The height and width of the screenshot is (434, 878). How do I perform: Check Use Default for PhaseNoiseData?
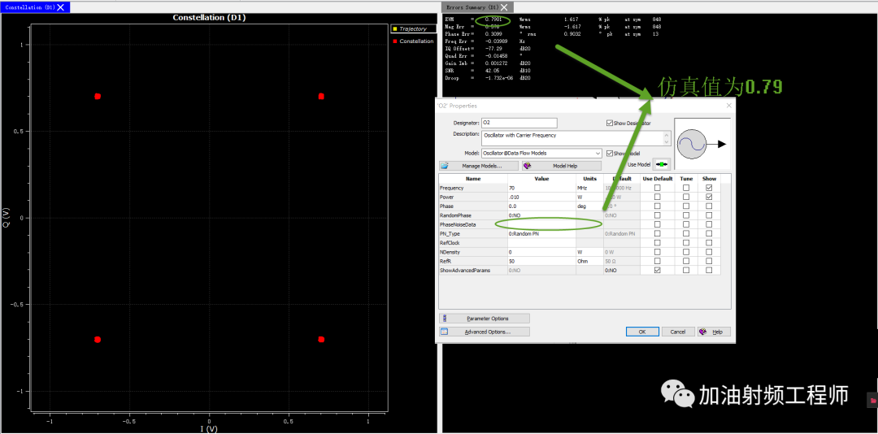click(658, 224)
